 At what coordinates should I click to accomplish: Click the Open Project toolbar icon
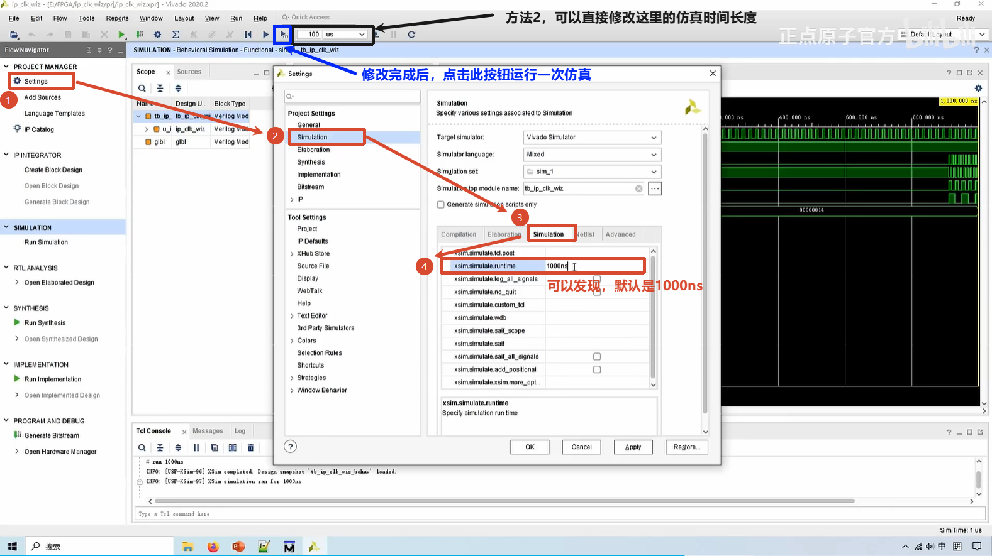click(14, 35)
